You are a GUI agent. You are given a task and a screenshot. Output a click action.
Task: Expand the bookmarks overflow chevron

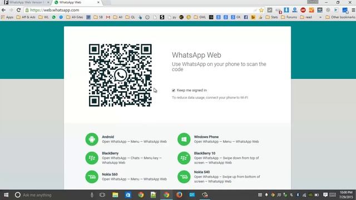click(x=320, y=17)
